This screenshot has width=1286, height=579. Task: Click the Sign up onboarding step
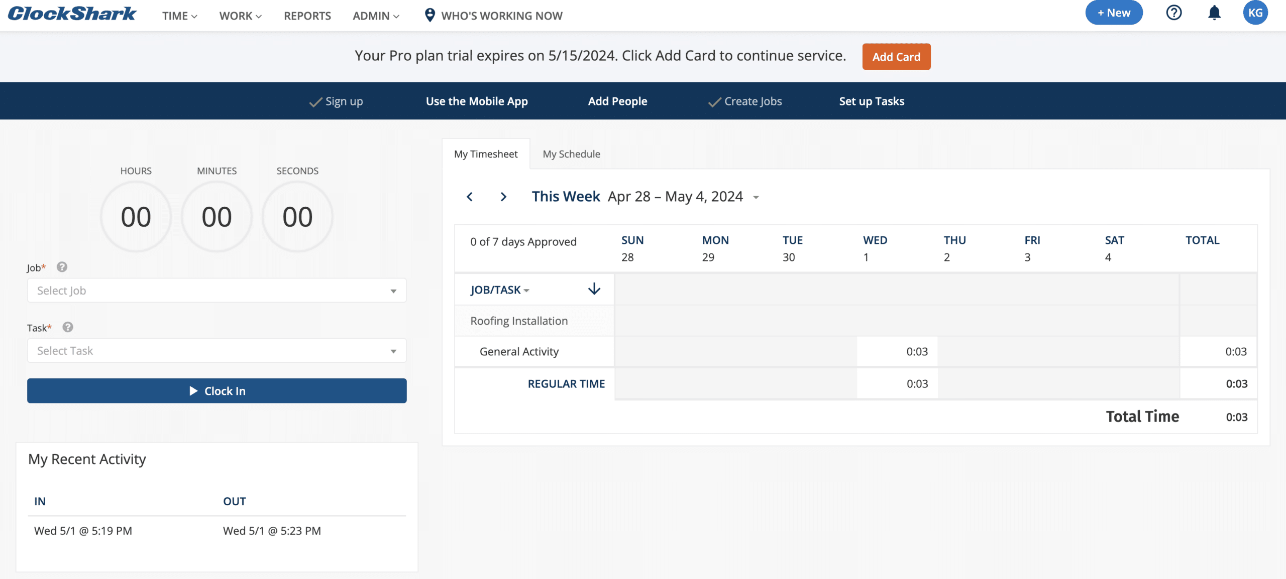click(336, 101)
